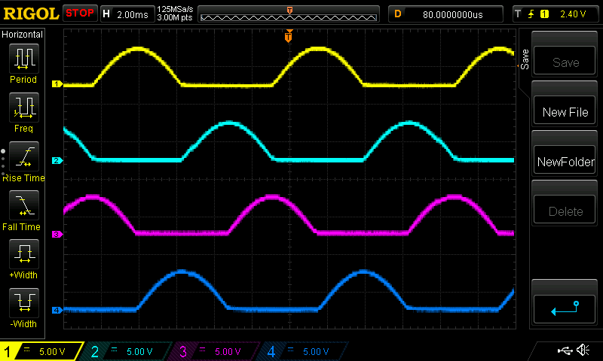Click the vertical Save tab label
This screenshot has width=603, height=361.
point(525,59)
